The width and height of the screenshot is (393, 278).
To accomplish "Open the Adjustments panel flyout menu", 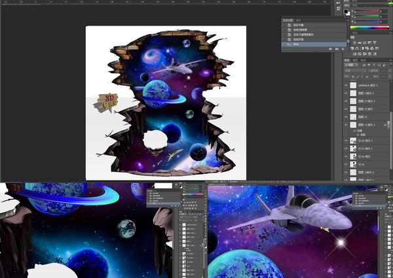I will [390, 33].
